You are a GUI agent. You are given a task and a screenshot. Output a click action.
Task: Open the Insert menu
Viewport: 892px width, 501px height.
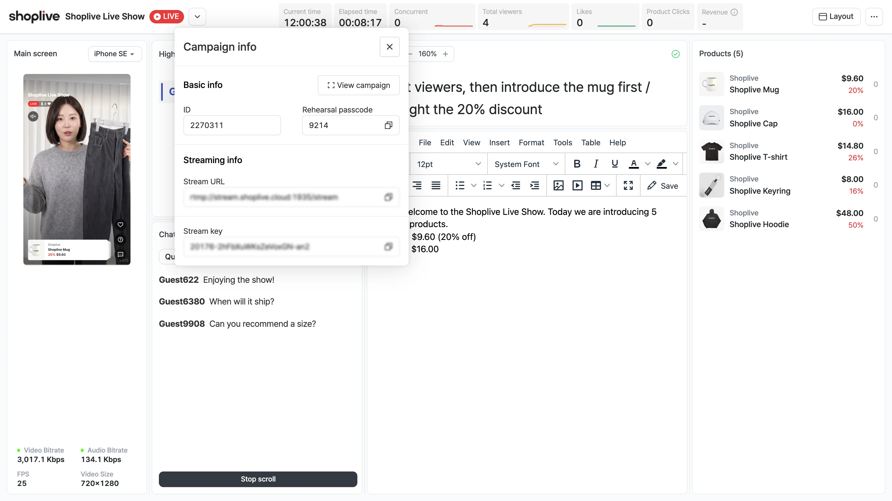[x=499, y=143]
